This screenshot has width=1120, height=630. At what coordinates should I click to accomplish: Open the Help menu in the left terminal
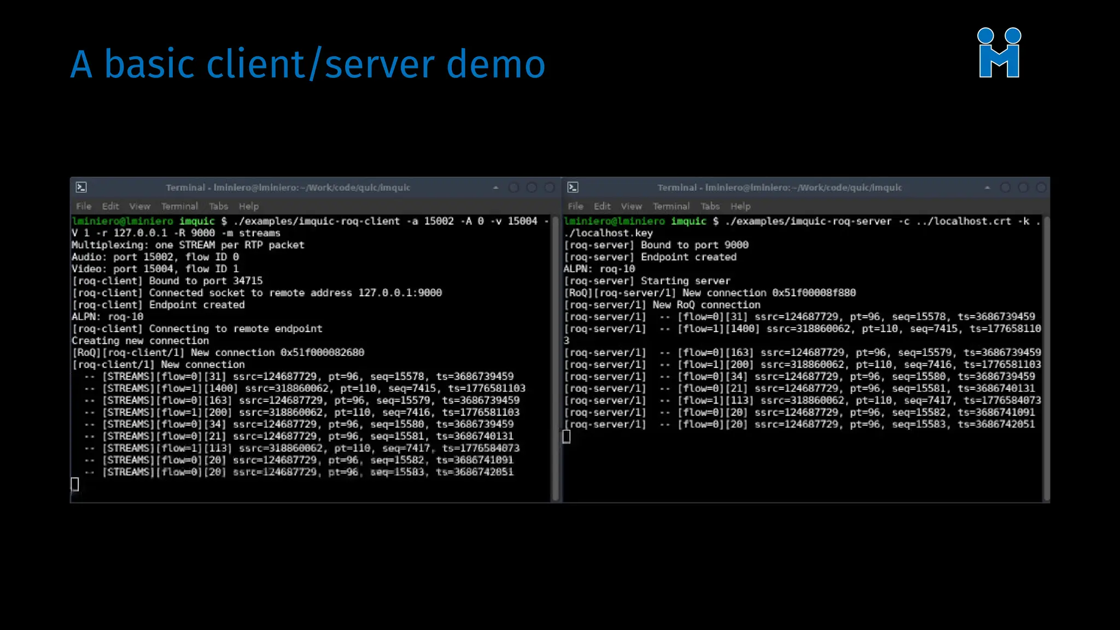coord(249,206)
